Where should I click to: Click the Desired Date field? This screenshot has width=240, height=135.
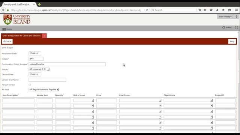pyautogui.click(x=35, y=74)
